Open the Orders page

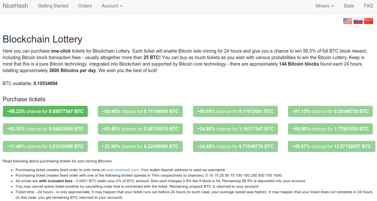pos(85,6)
